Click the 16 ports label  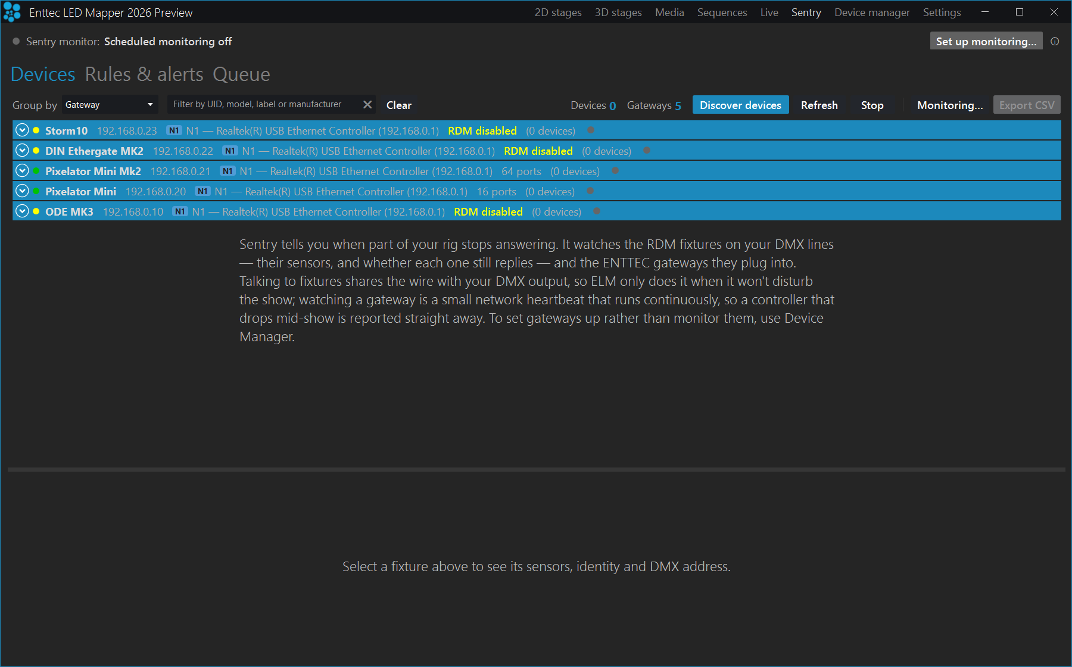tap(496, 191)
